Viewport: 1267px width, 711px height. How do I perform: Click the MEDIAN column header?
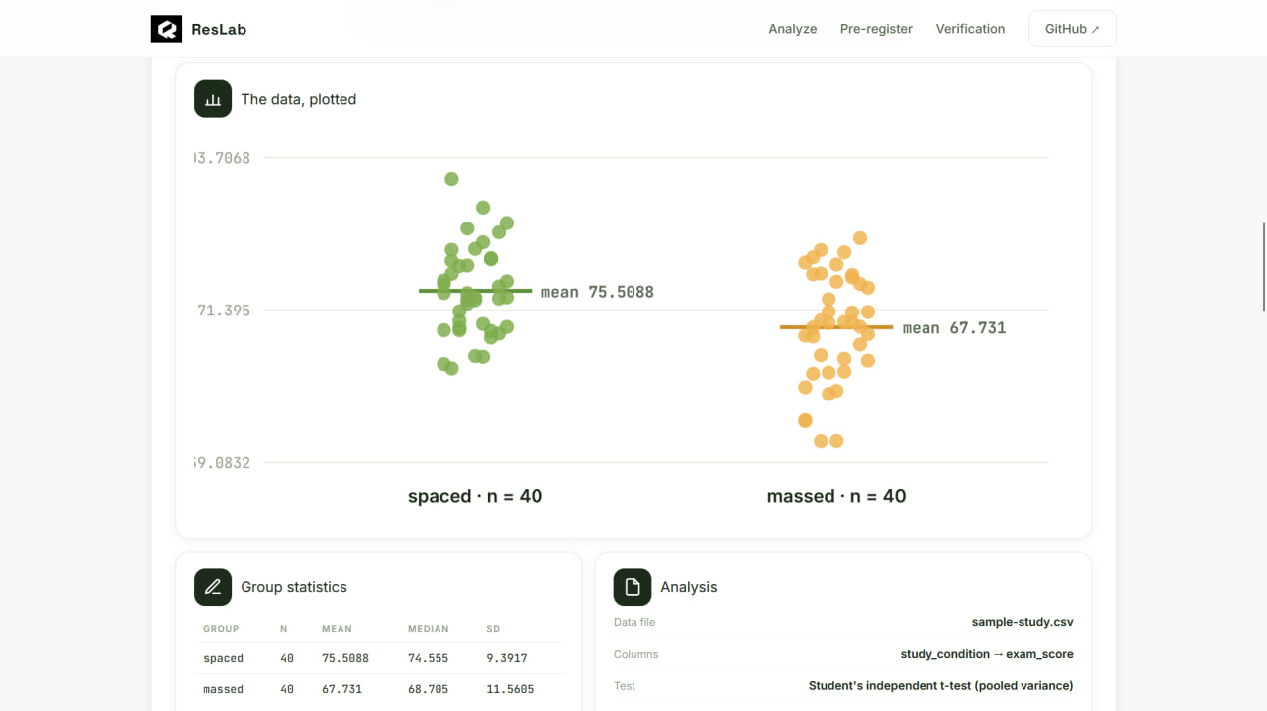[x=429, y=629]
